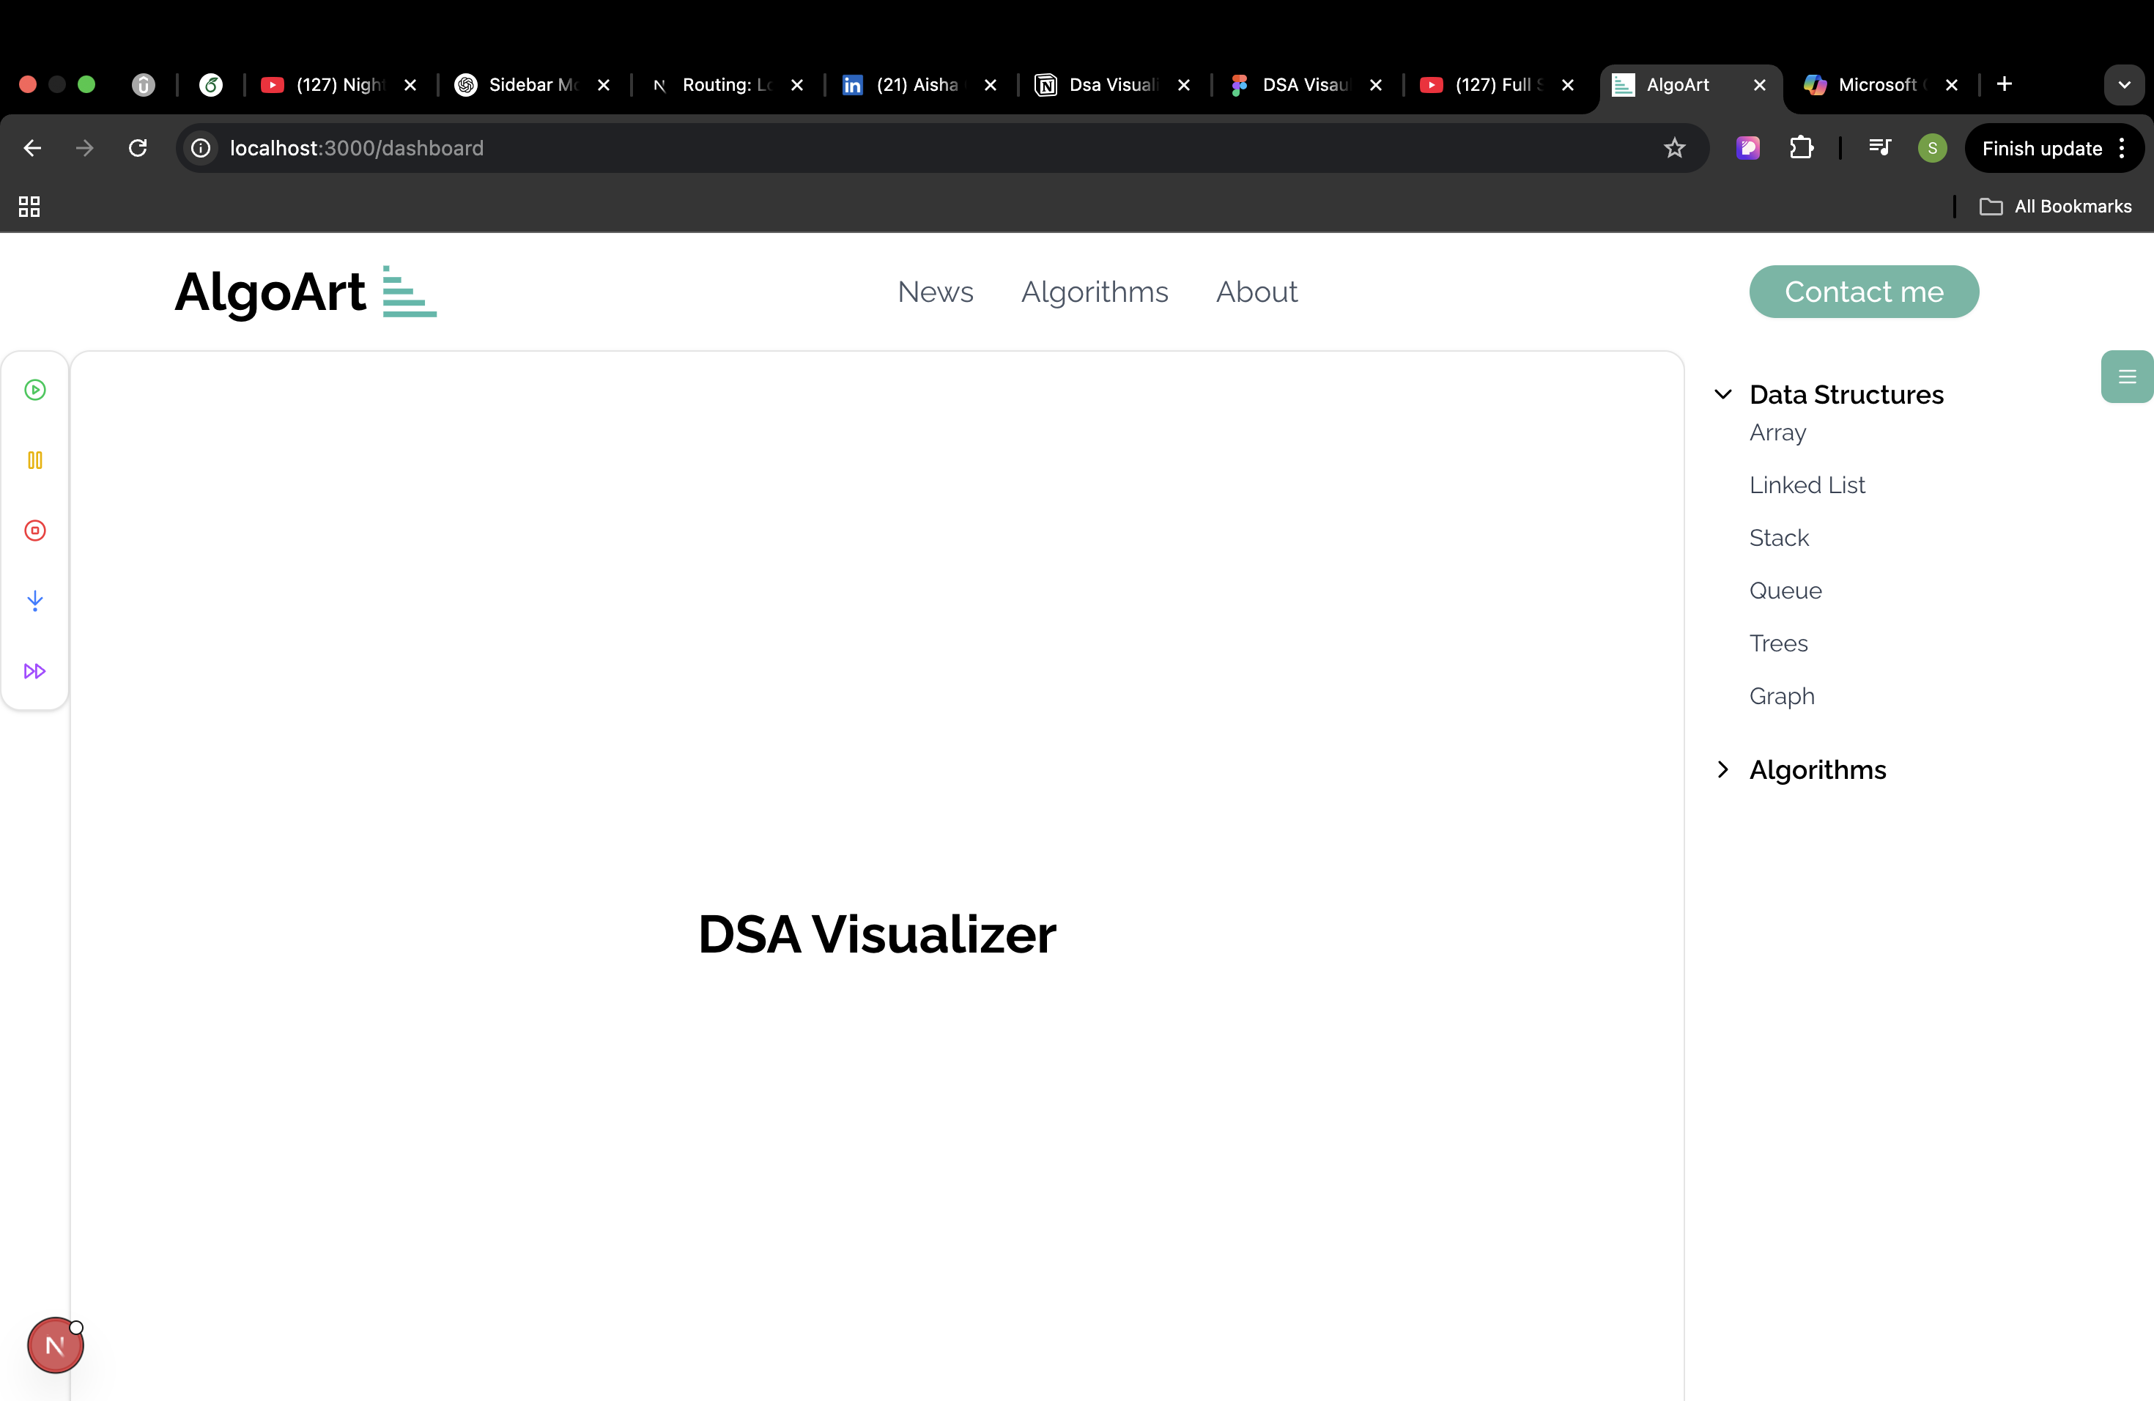Open the Stack visualizer
2154x1401 pixels.
click(1778, 538)
